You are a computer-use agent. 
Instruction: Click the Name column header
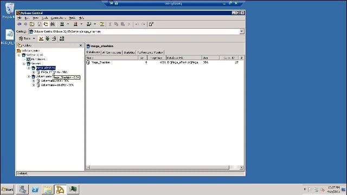click(112, 58)
